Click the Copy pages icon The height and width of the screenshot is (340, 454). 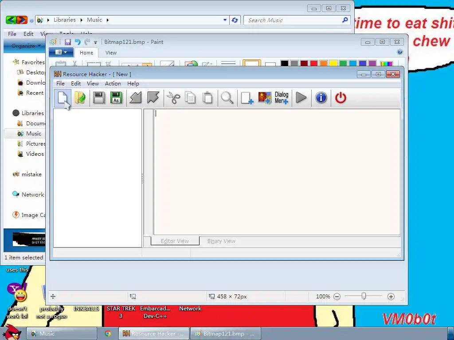pyautogui.click(x=190, y=98)
